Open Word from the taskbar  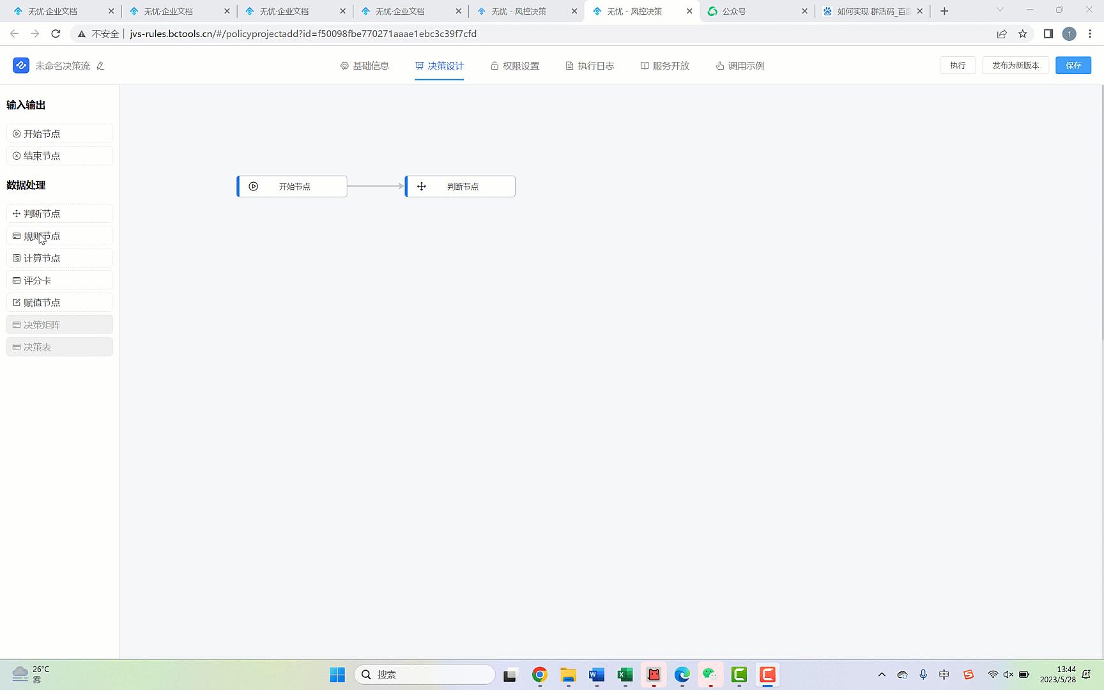(597, 675)
